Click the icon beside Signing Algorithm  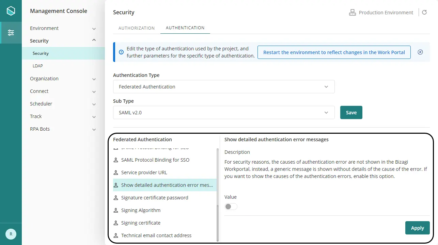click(x=116, y=210)
